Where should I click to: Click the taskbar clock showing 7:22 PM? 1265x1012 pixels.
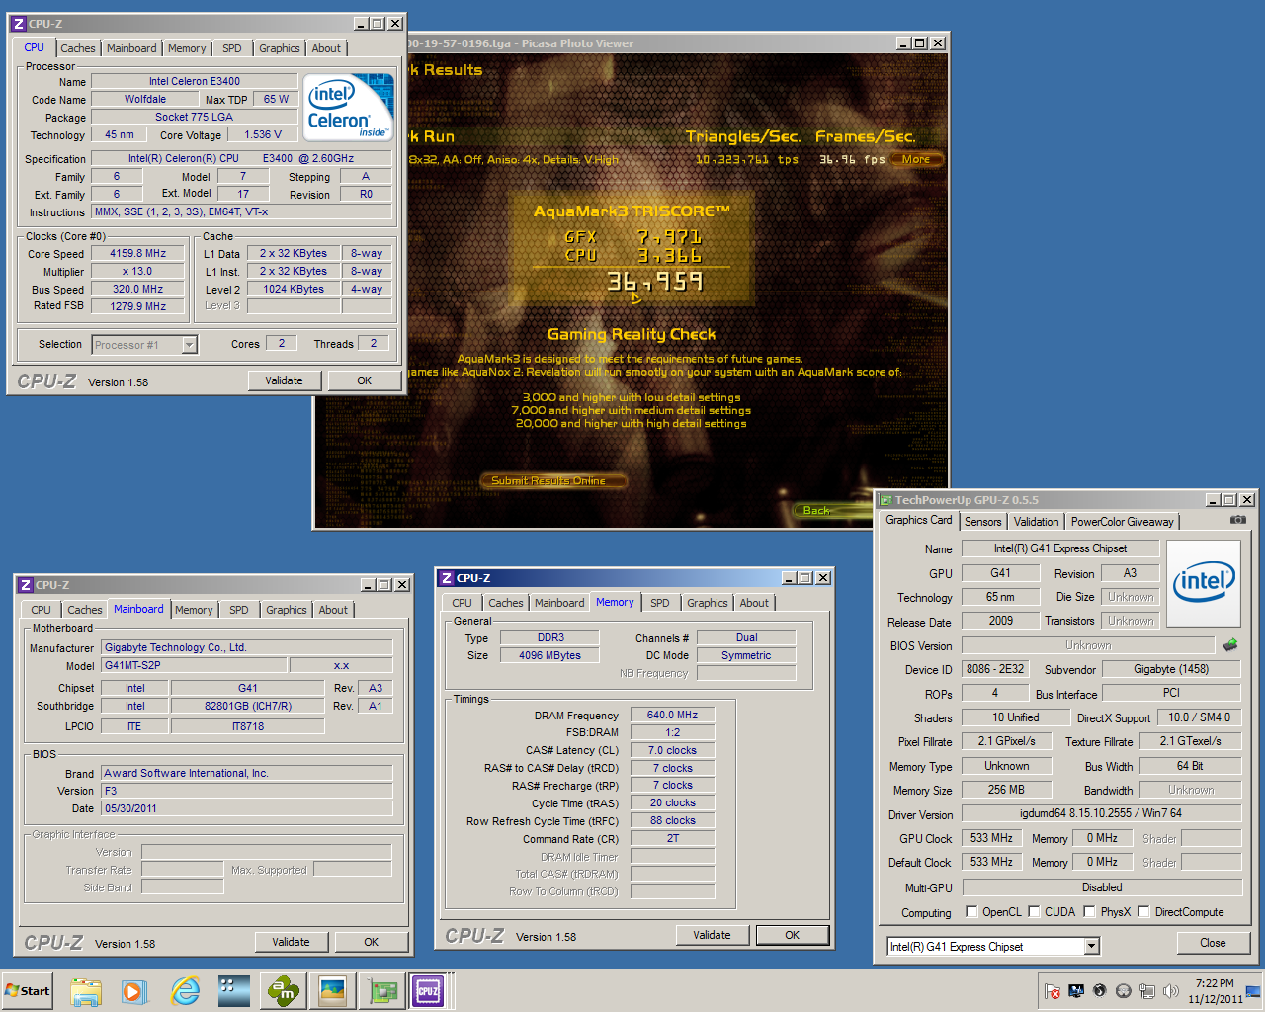tap(1215, 991)
